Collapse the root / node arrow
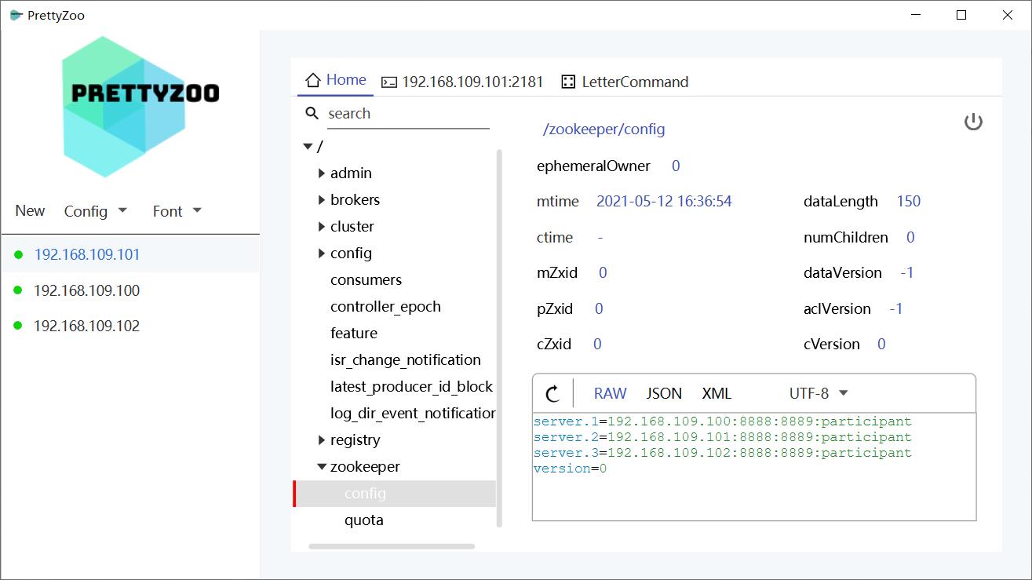 click(308, 147)
